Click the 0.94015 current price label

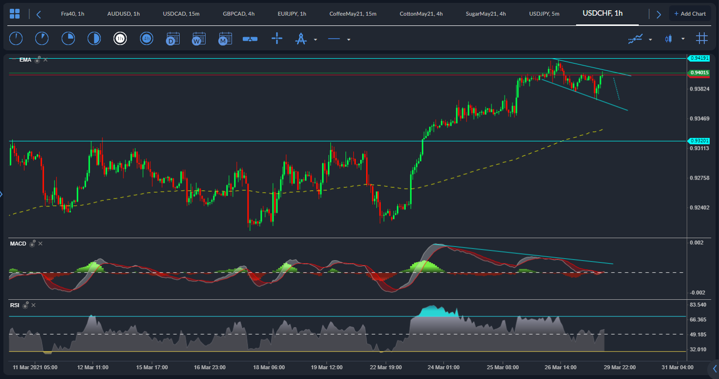click(x=698, y=73)
